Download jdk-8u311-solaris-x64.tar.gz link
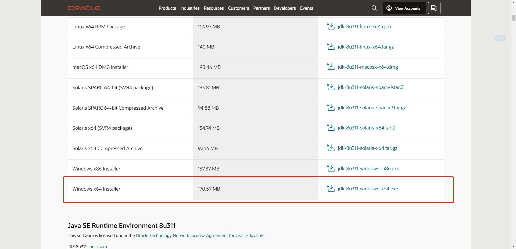The width and height of the screenshot is (516, 249). (367, 148)
